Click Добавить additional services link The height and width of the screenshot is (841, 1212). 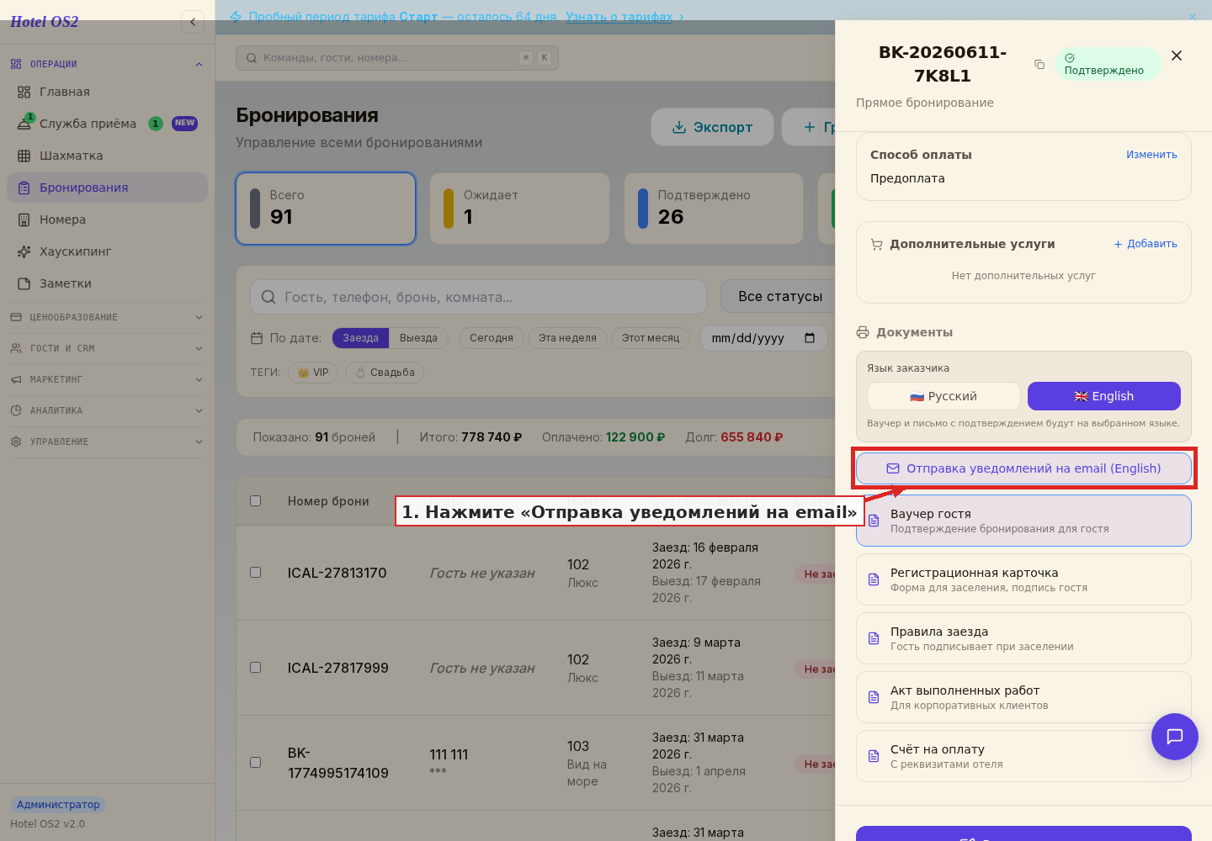click(1146, 244)
